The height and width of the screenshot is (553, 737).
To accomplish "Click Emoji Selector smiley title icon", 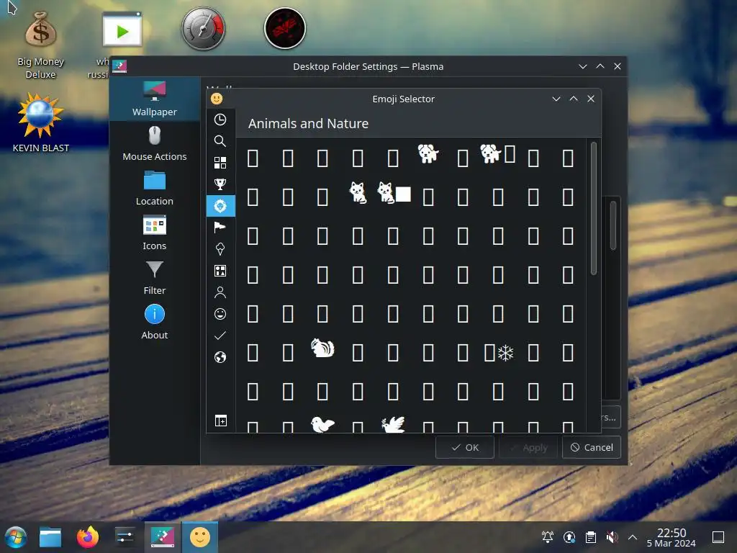I will tap(217, 99).
